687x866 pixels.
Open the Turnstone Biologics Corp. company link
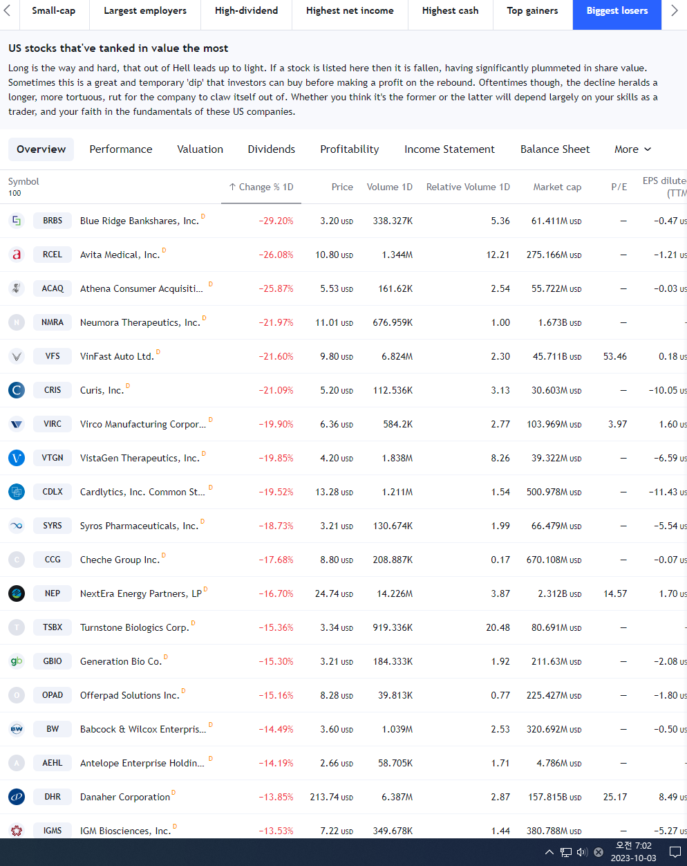click(x=135, y=628)
